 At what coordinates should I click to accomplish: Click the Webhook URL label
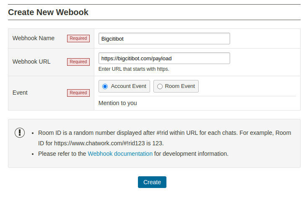(31, 62)
